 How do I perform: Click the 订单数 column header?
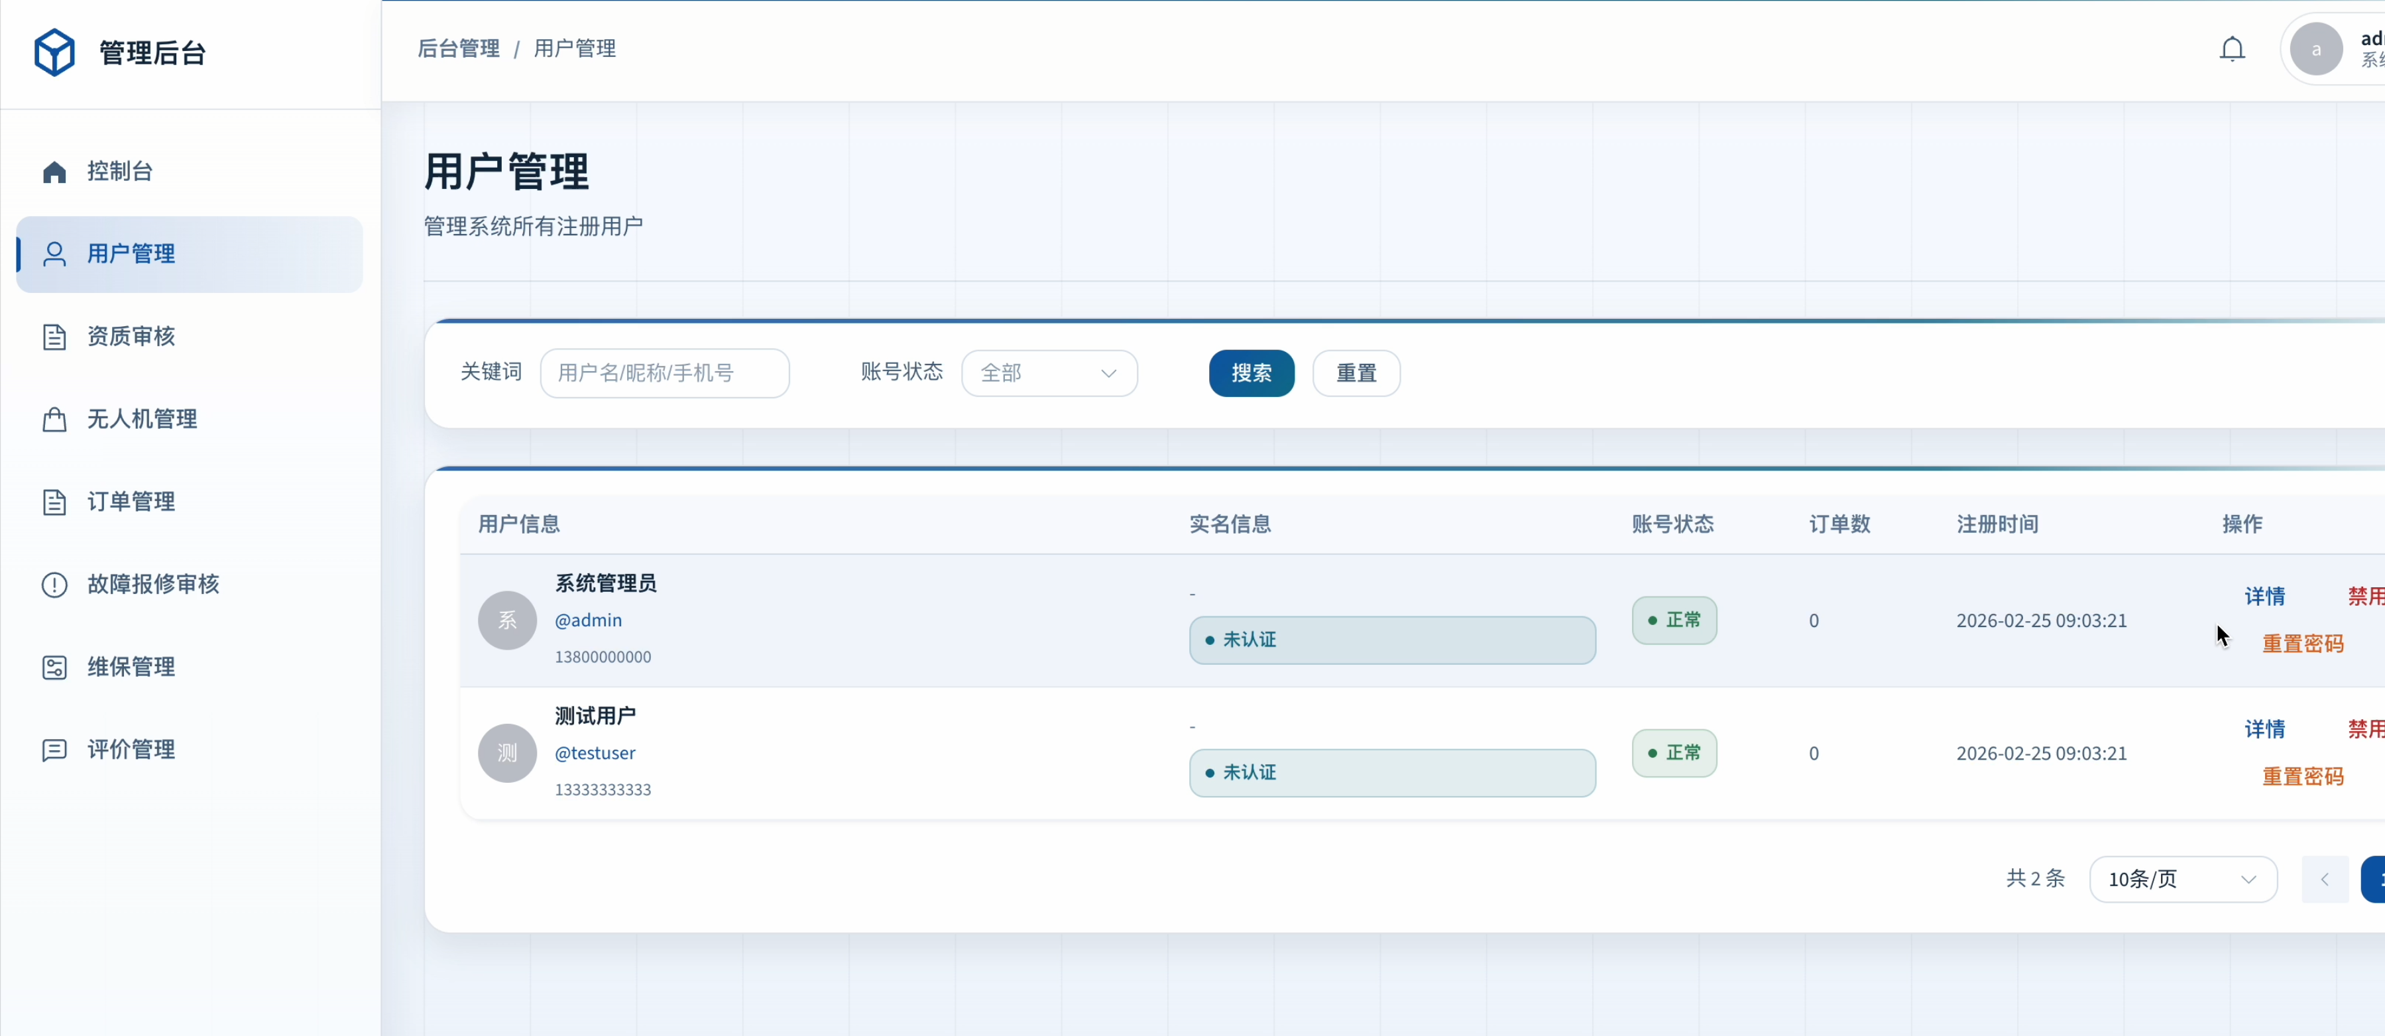(1839, 524)
